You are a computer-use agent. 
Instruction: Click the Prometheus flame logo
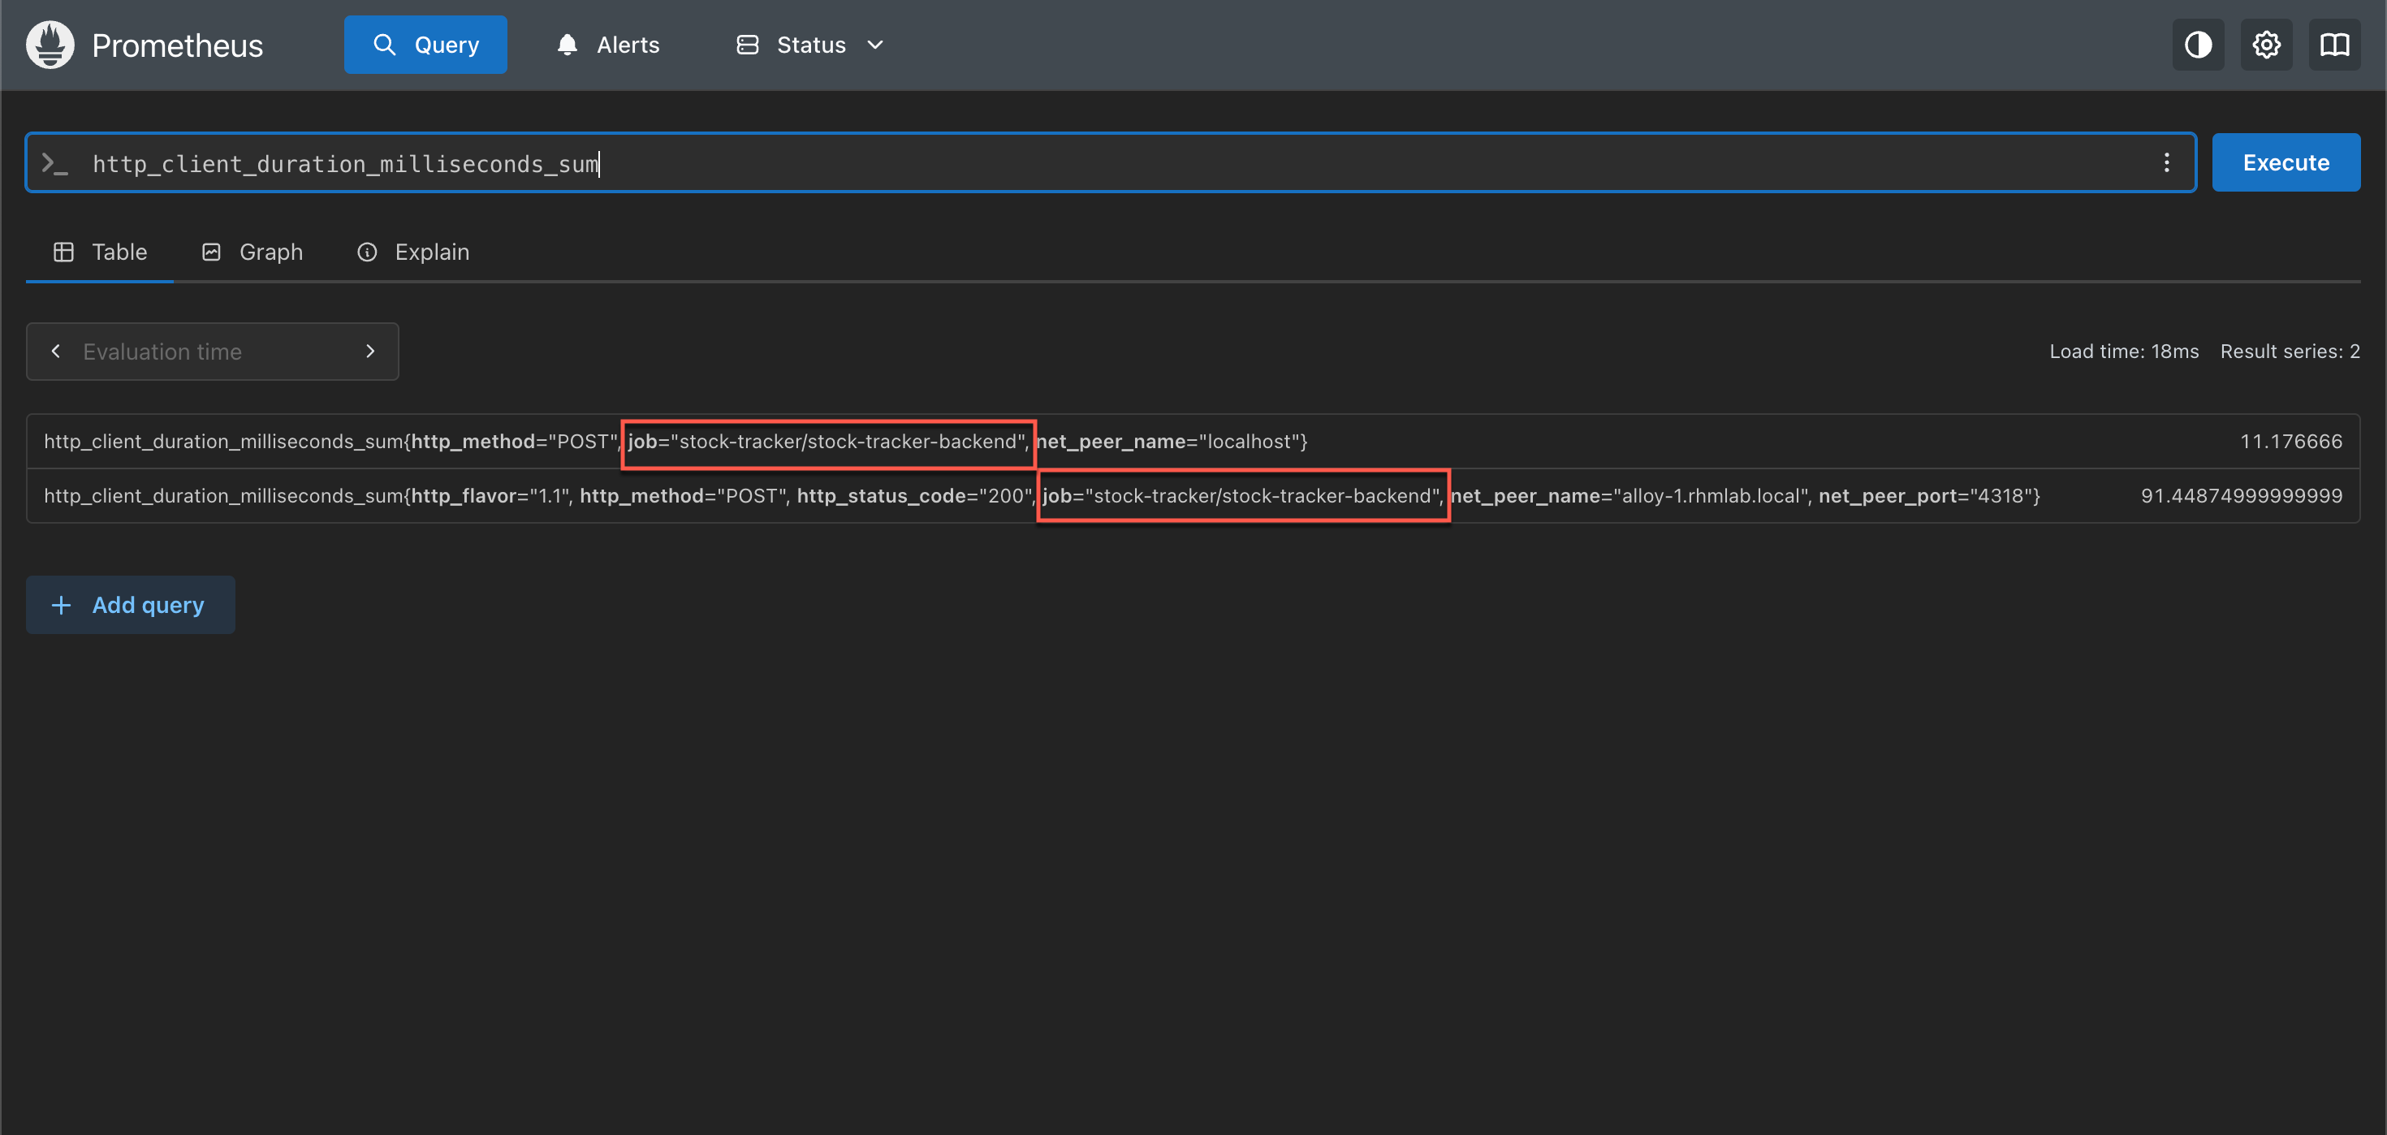50,45
